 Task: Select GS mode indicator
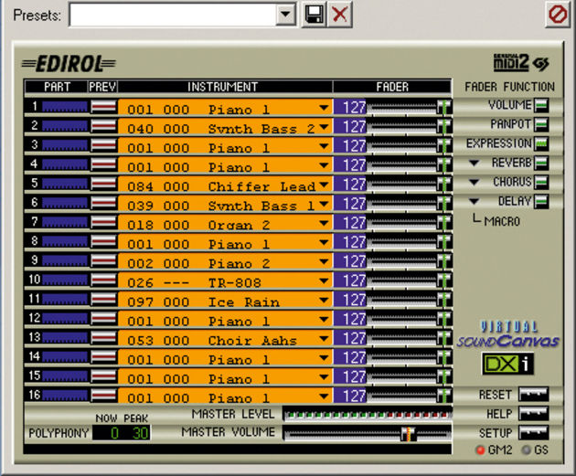click(527, 450)
